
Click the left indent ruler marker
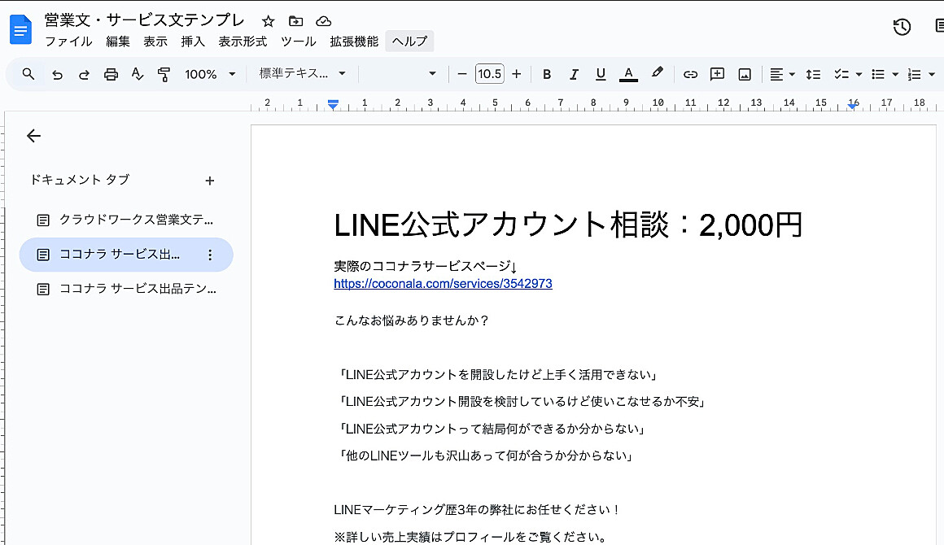(333, 105)
